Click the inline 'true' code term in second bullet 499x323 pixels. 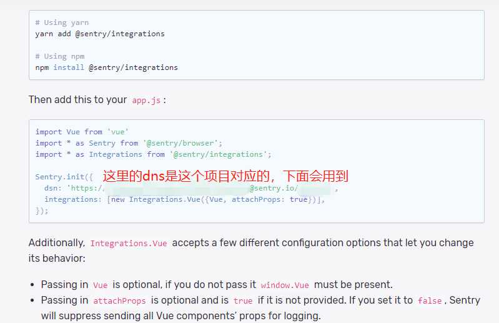pos(243,301)
